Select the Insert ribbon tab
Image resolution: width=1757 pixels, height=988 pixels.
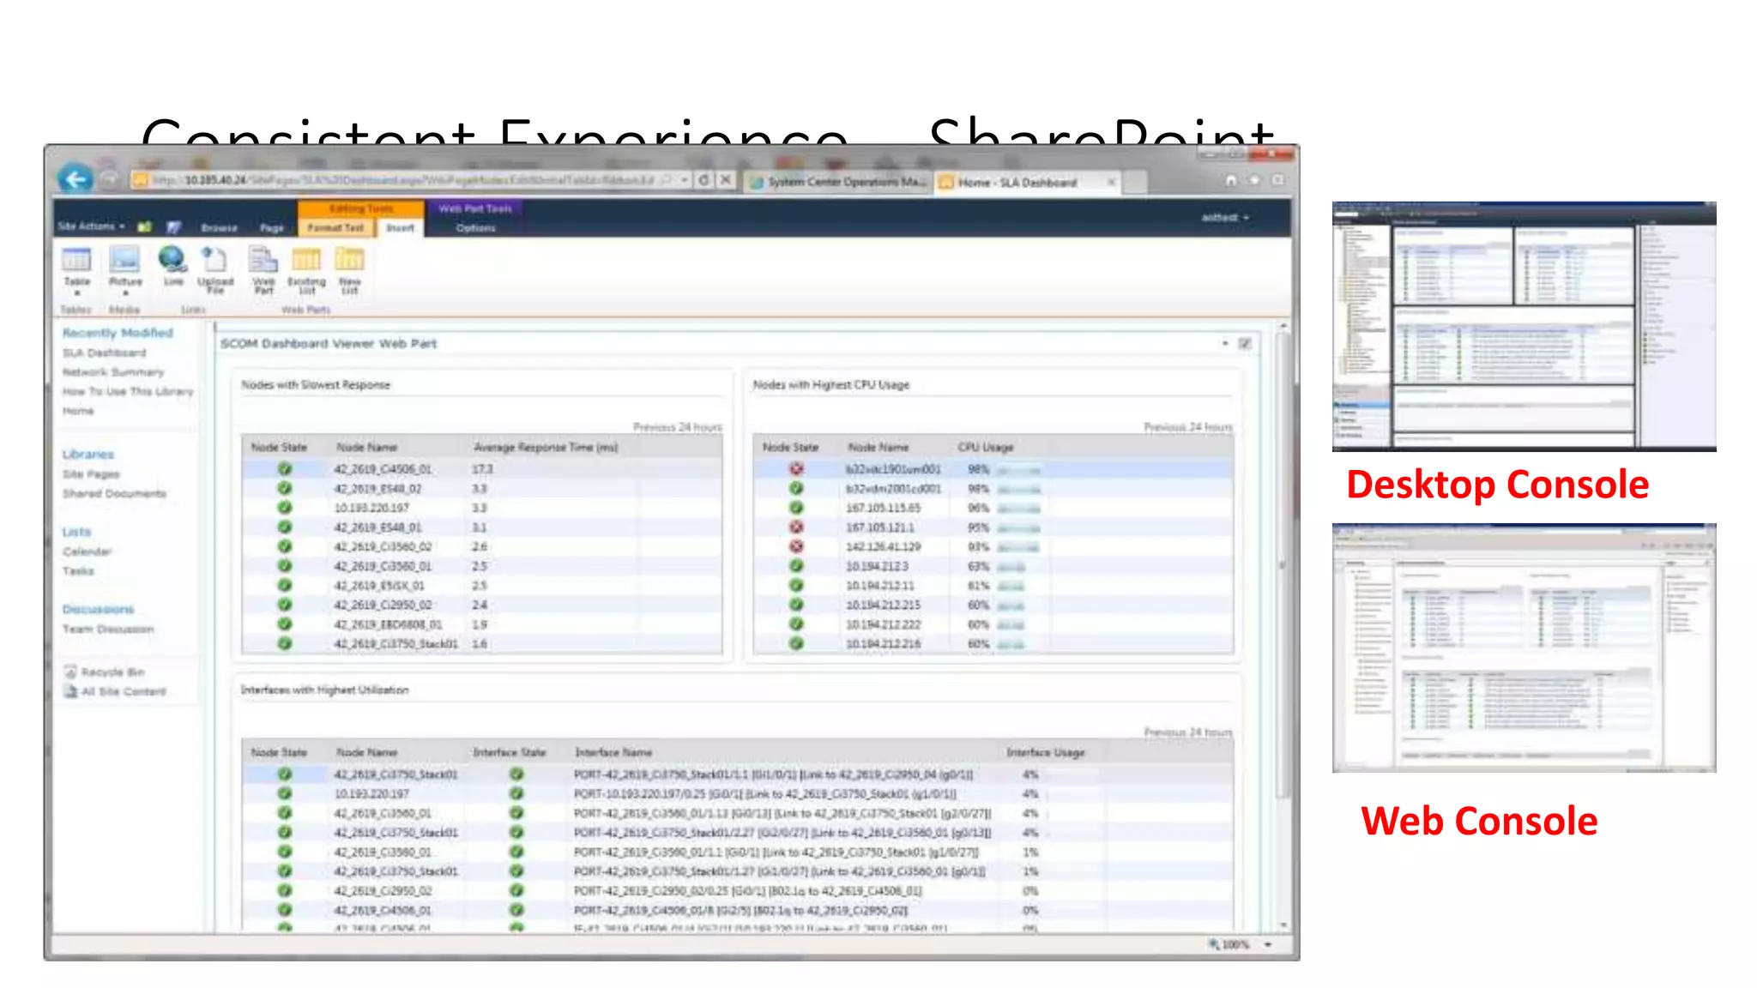(400, 228)
